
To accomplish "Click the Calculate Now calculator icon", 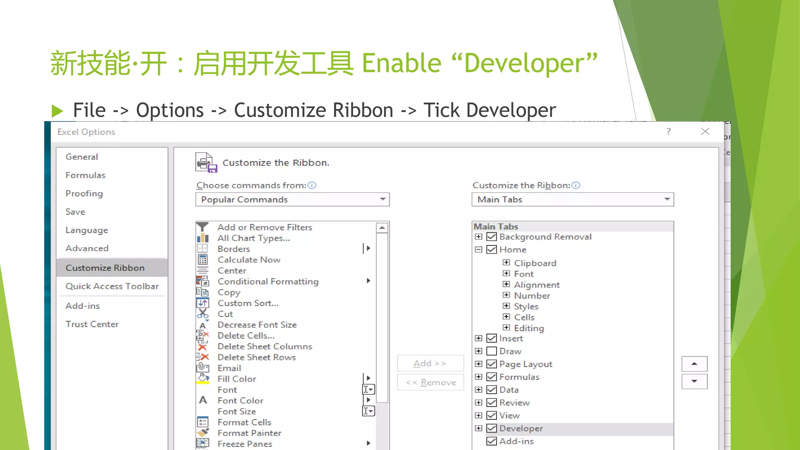I will pyautogui.click(x=202, y=259).
